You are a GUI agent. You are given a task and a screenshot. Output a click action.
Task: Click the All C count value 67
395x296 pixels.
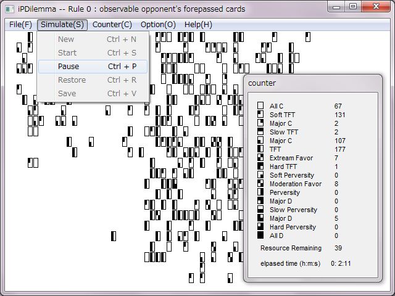[338, 106]
